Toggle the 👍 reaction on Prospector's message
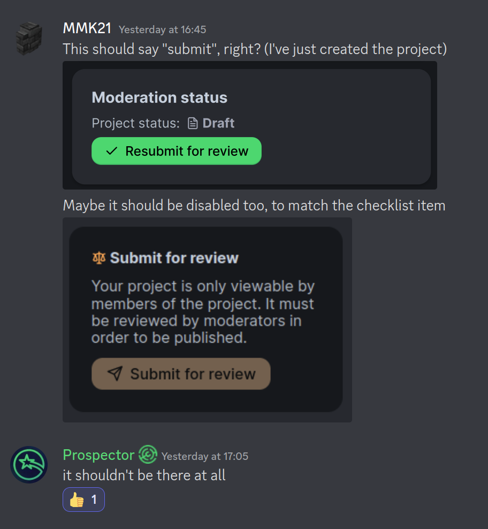The width and height of the screenshot is (488, 529). pyautogui.click(x=83, y=499)
